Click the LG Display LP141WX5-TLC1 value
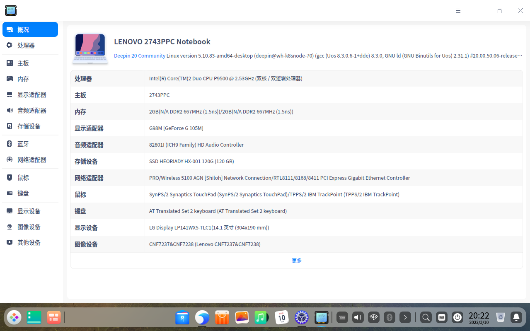This screenshot has width=530, height=331. pyautogui.click(x=209, y=227)
